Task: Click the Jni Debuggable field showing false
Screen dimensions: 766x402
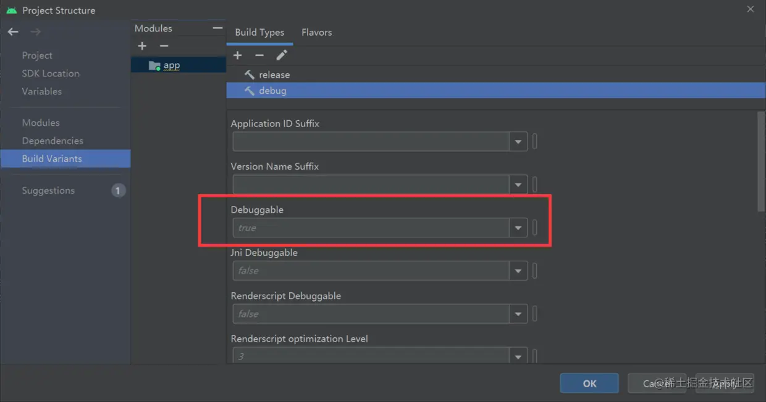Action: (x=371, y=271)
